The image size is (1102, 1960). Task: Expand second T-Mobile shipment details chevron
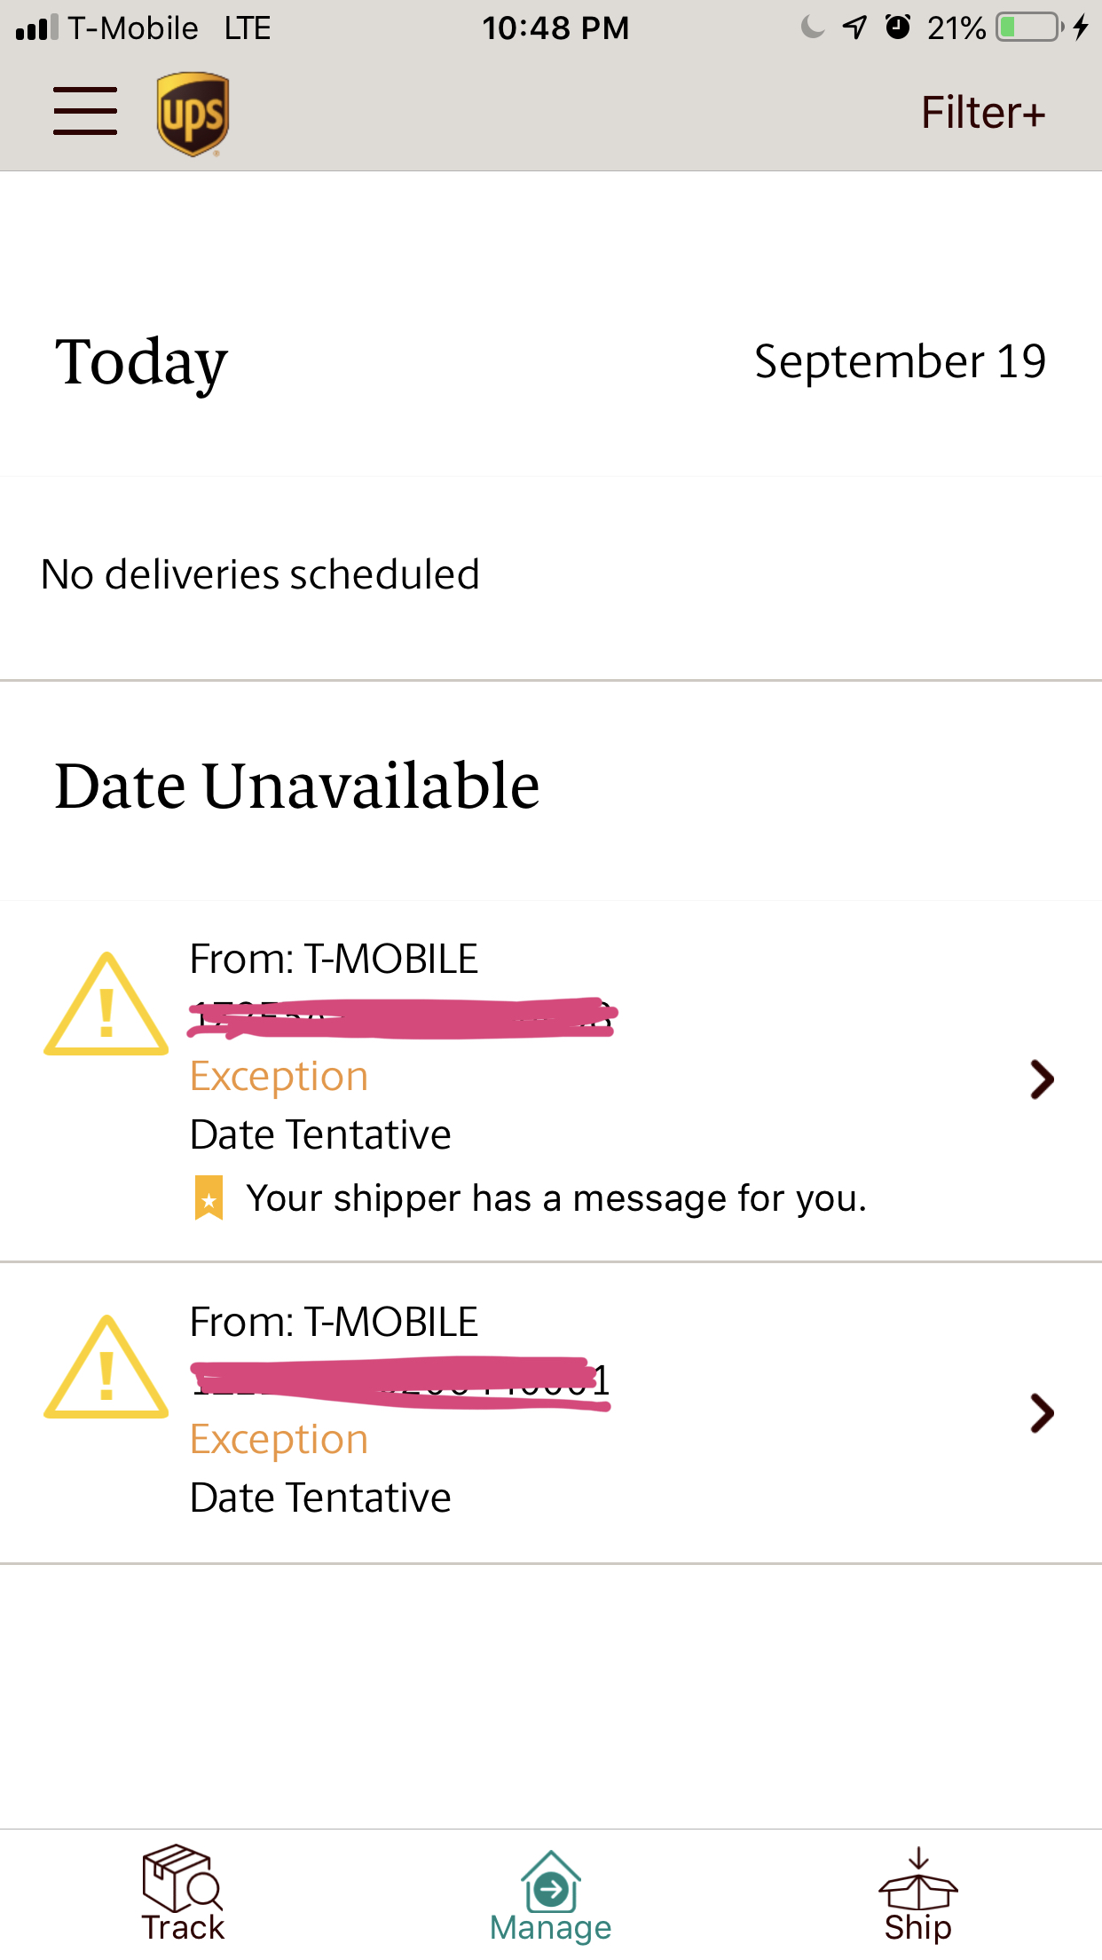pyautogui.click(x=1042, y=1413)
